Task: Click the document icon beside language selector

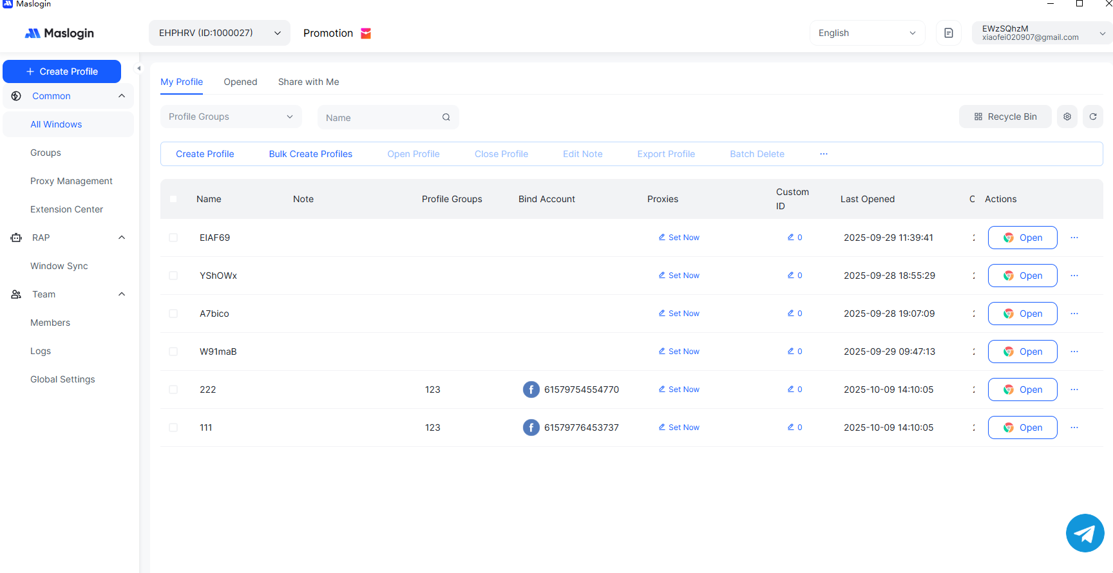Action: point(949,33)
